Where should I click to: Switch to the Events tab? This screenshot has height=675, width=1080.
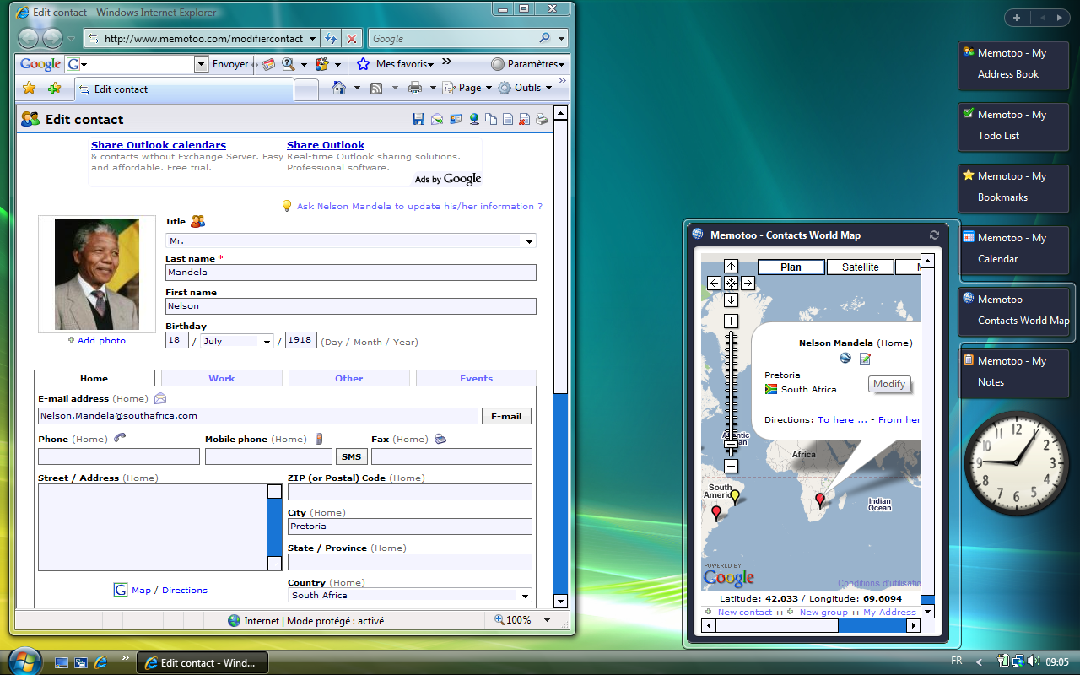477,378
